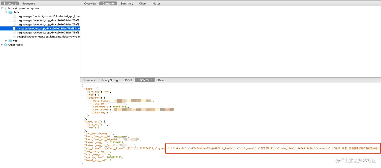Click the "base_resp" key line
This screenshot has width=381, height=168.
[94, 121]
